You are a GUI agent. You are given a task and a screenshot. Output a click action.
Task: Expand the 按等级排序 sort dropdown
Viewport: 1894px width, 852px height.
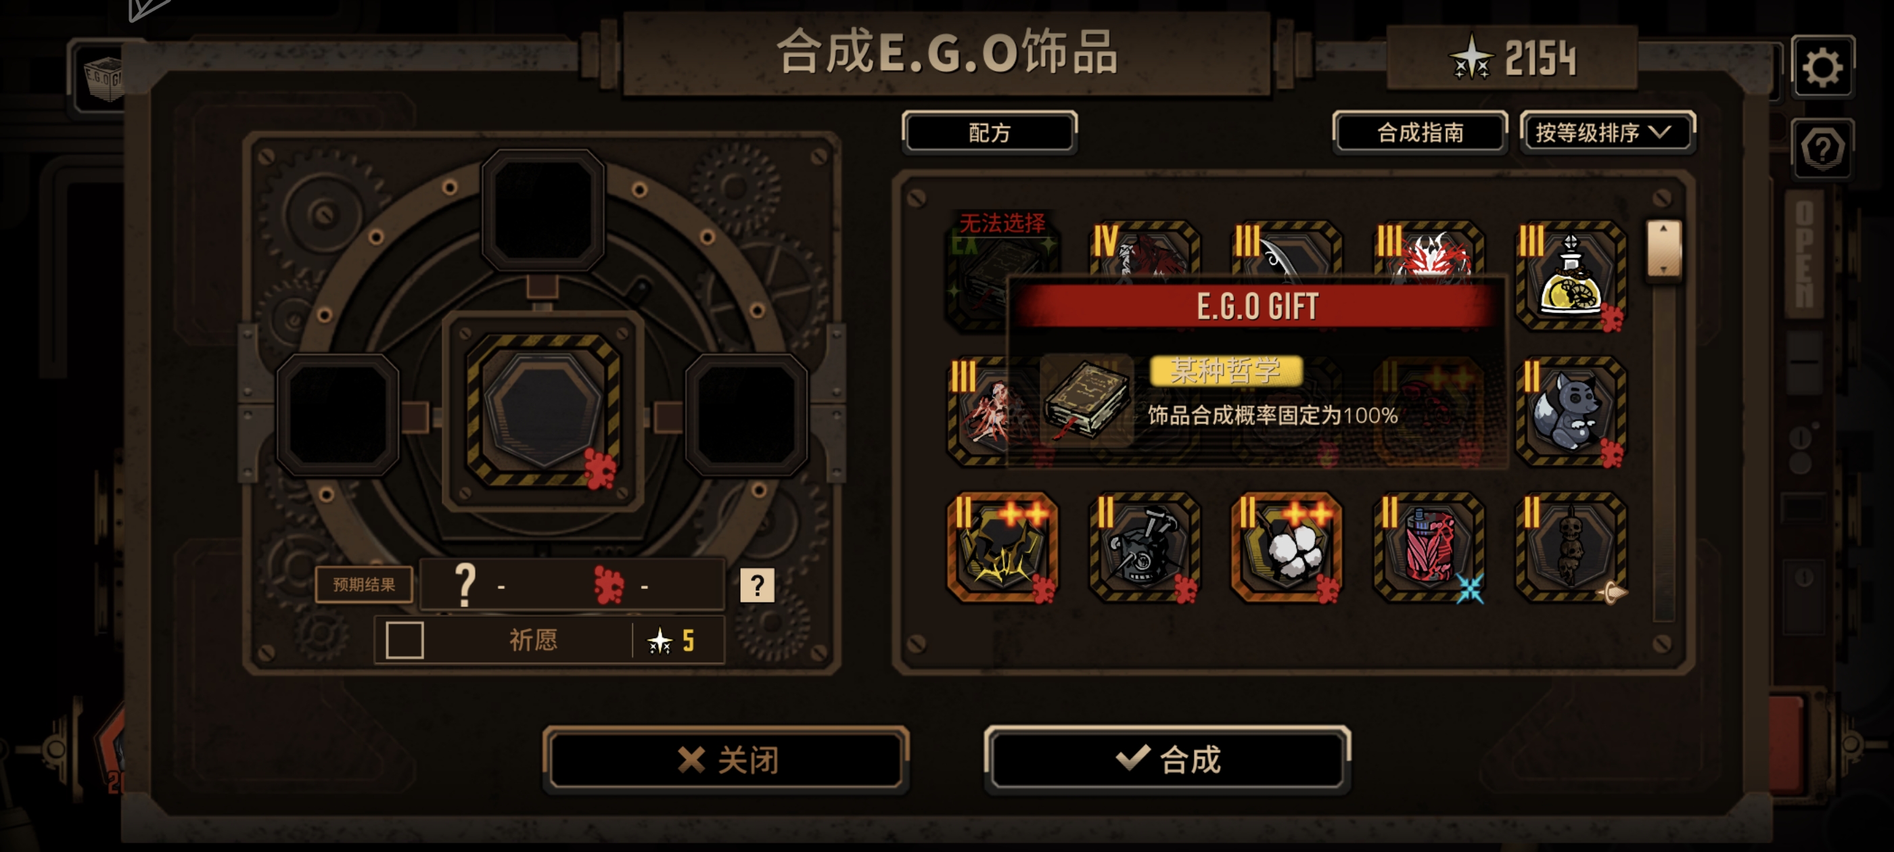click(x=1607, y=133)
